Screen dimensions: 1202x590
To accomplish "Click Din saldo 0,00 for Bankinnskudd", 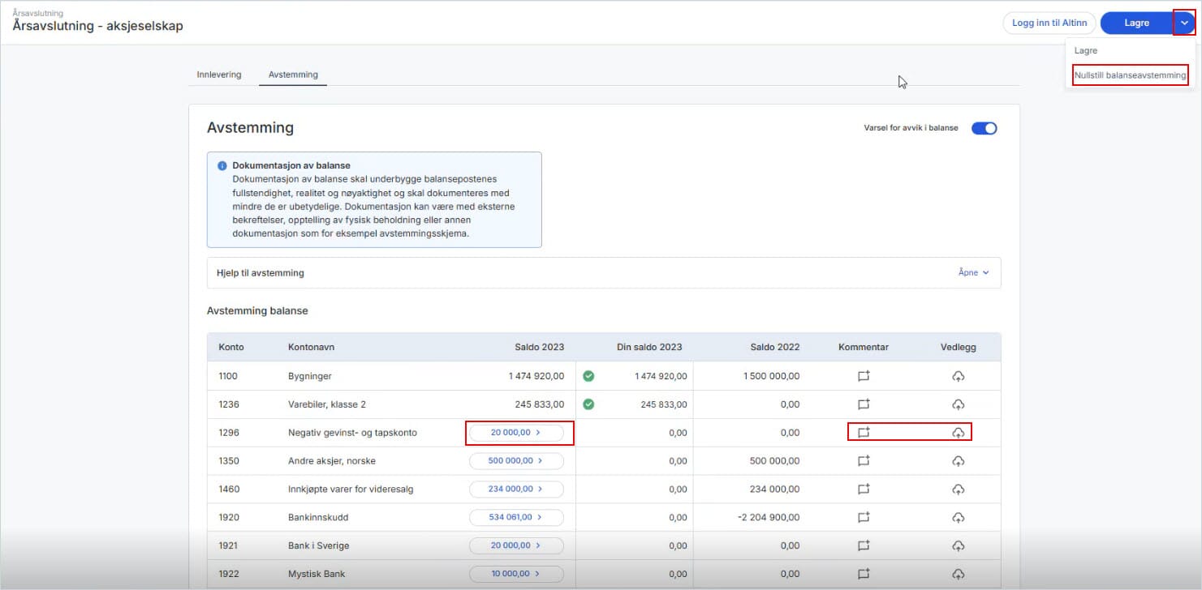I will pyautogui.click(x=678, y=517).
